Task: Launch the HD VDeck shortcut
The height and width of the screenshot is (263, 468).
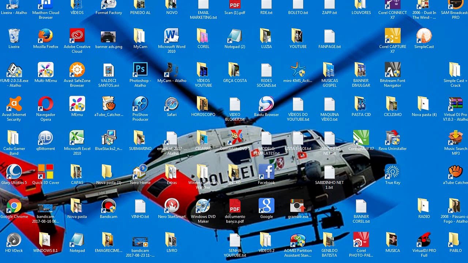Action: click(14, 240)
